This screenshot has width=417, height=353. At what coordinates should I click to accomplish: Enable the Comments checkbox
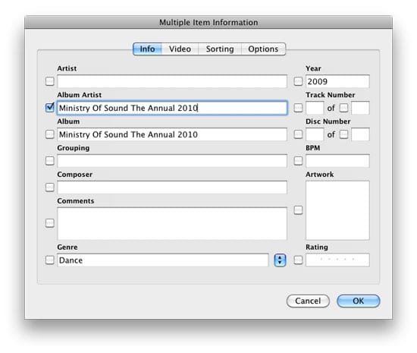point(50,223)
